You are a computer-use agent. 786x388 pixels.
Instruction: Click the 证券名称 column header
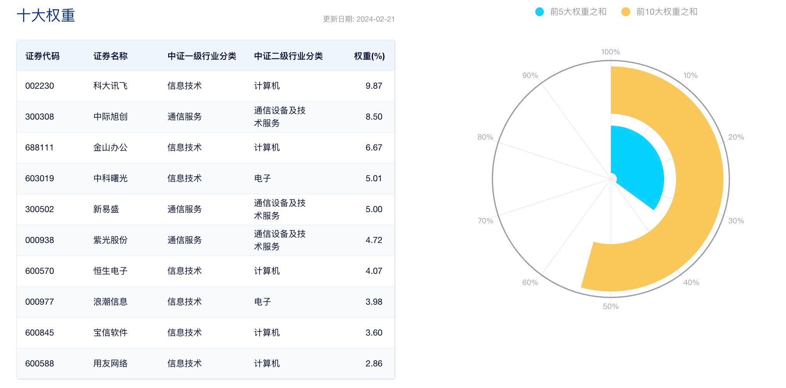[110, 56]
